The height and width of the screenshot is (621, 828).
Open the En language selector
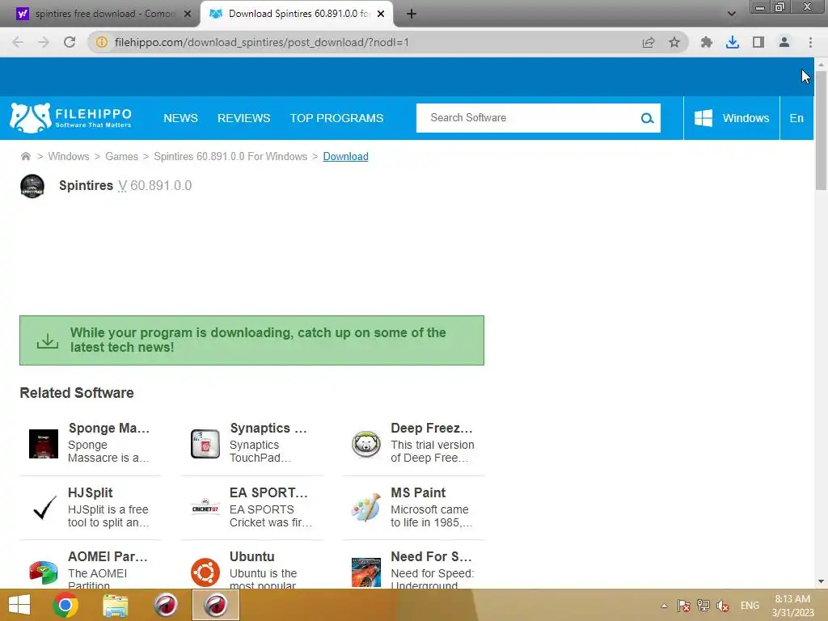coord(796,118)
